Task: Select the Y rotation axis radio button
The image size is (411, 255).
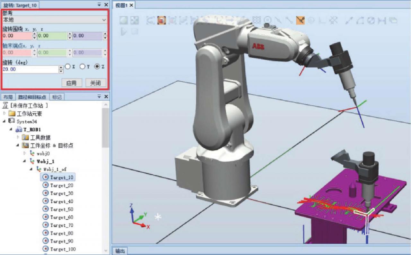Action: 82,67
